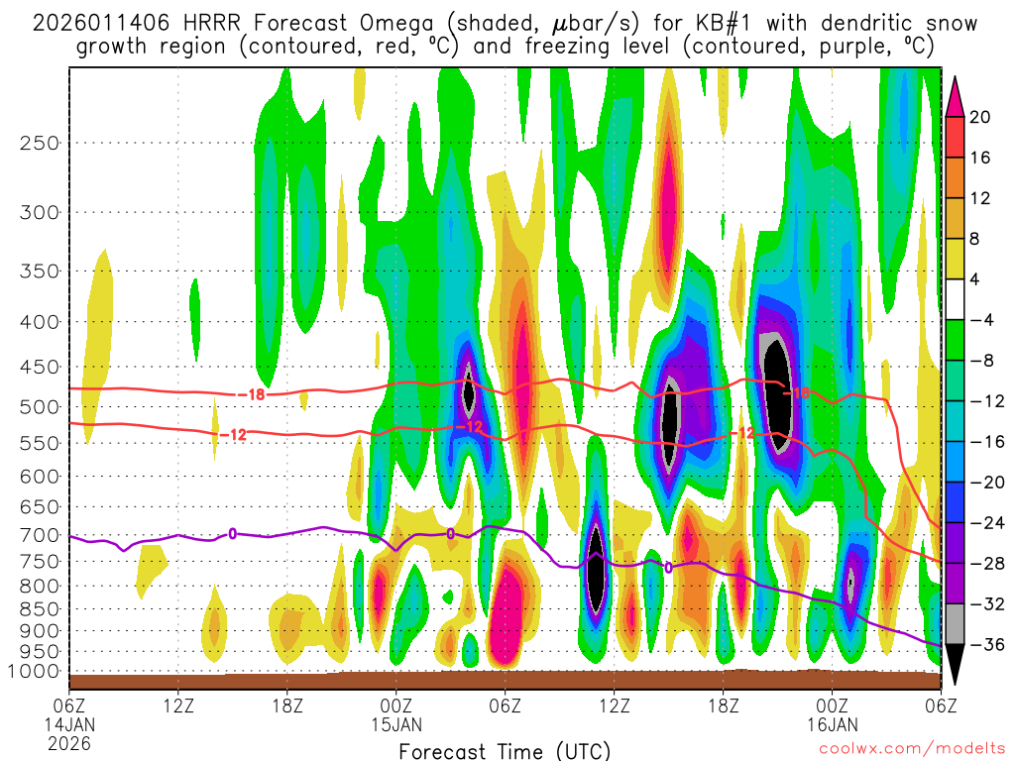Click the colorbar value -4

981,320
